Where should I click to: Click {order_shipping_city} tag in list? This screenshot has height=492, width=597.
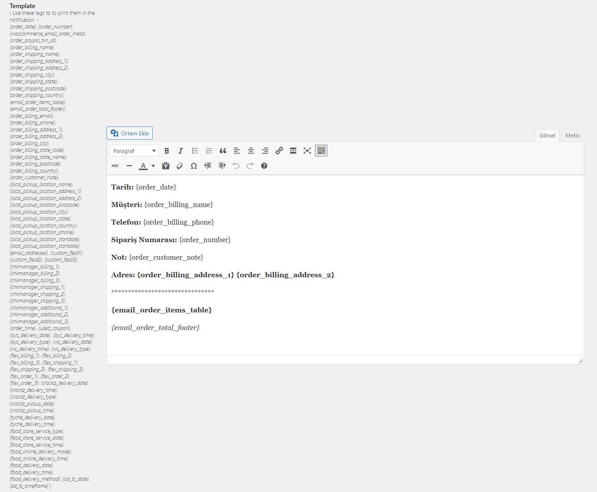(32, 75)
